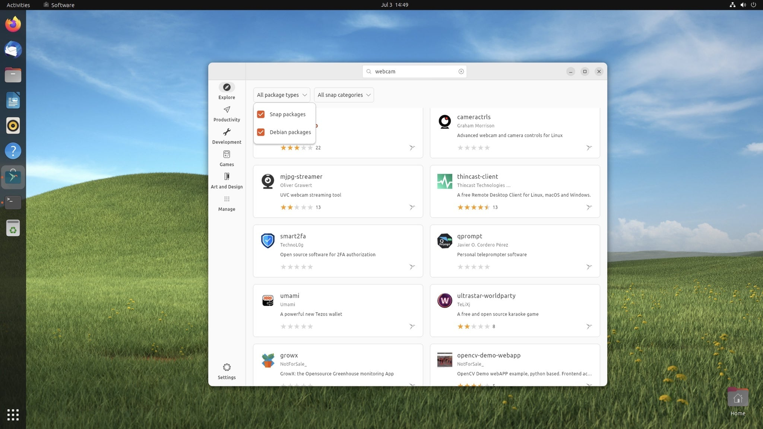Open the thincast-client result
The width and height of the screenshot is (763, 429).
point(515,191)
